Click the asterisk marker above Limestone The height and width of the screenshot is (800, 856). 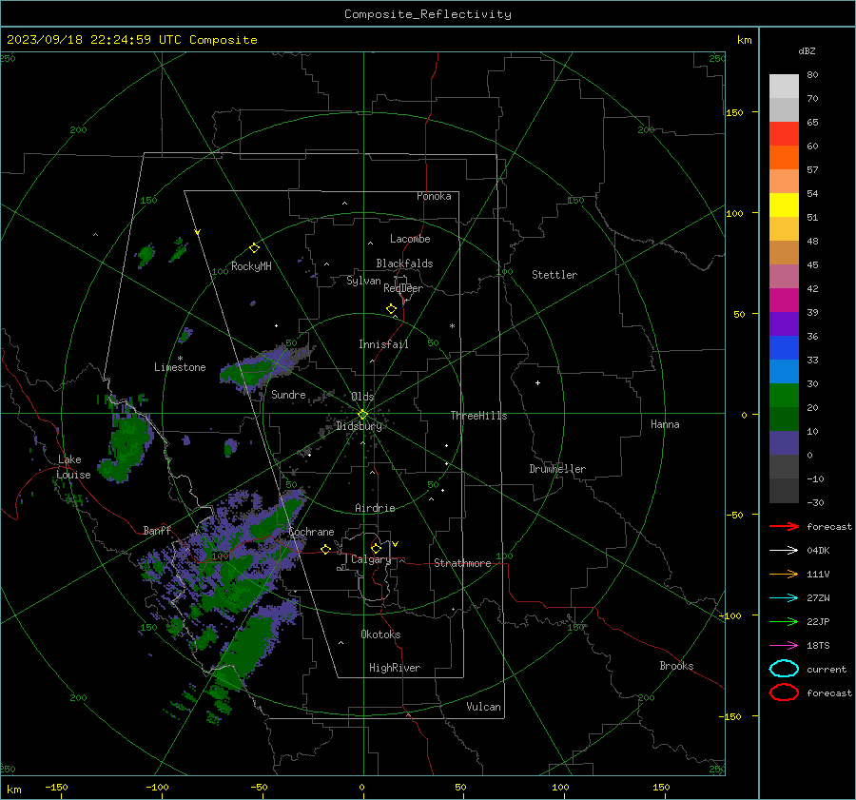click(180, 359)
